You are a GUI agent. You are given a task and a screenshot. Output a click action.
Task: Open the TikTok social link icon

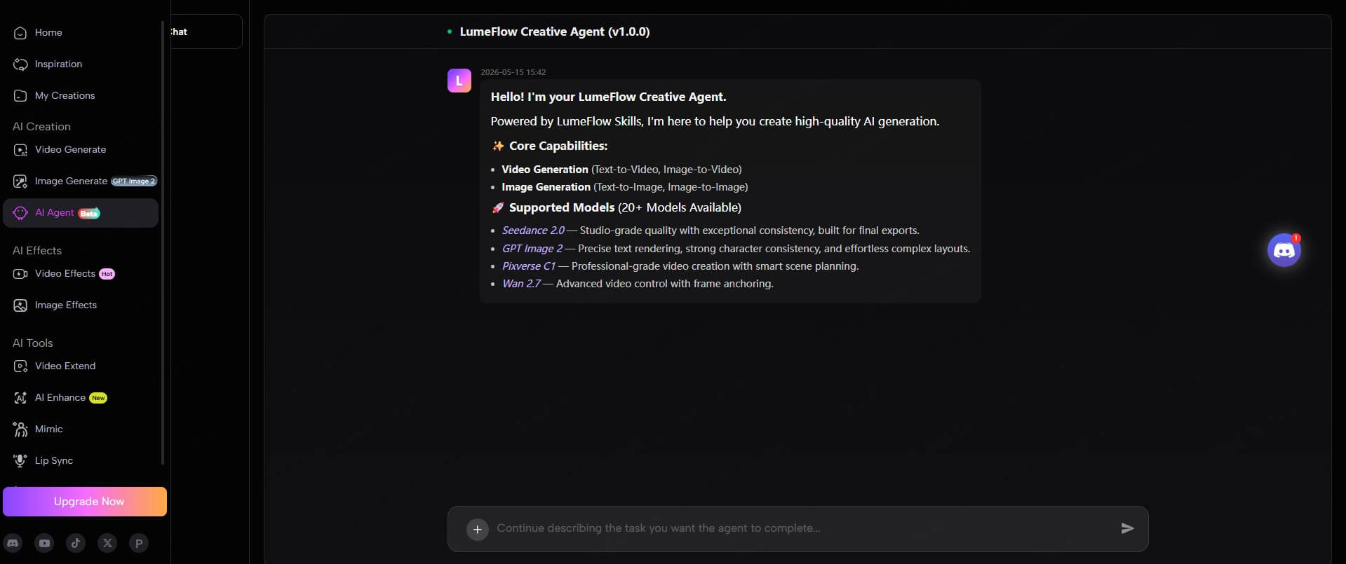pyautogui.click(x=76, y=543)
